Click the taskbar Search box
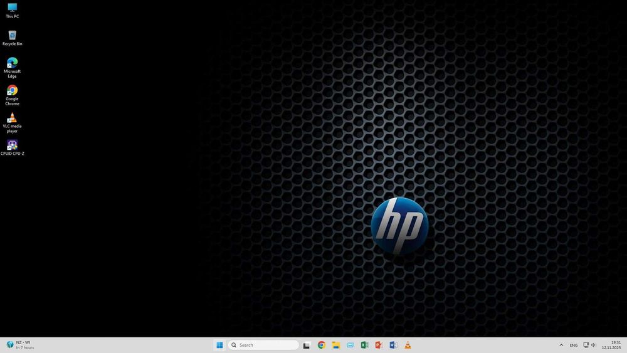Image resolution: width=627 pixels, height=353 pixels. click(263, 345)
